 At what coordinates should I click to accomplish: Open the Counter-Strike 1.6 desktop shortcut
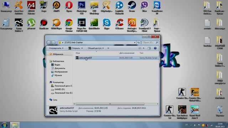[170, 112]
